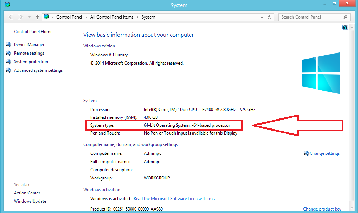This screenshot has width=358, height=213.
Task: Click the search magnifier icon
Action: tap(345, 17)
